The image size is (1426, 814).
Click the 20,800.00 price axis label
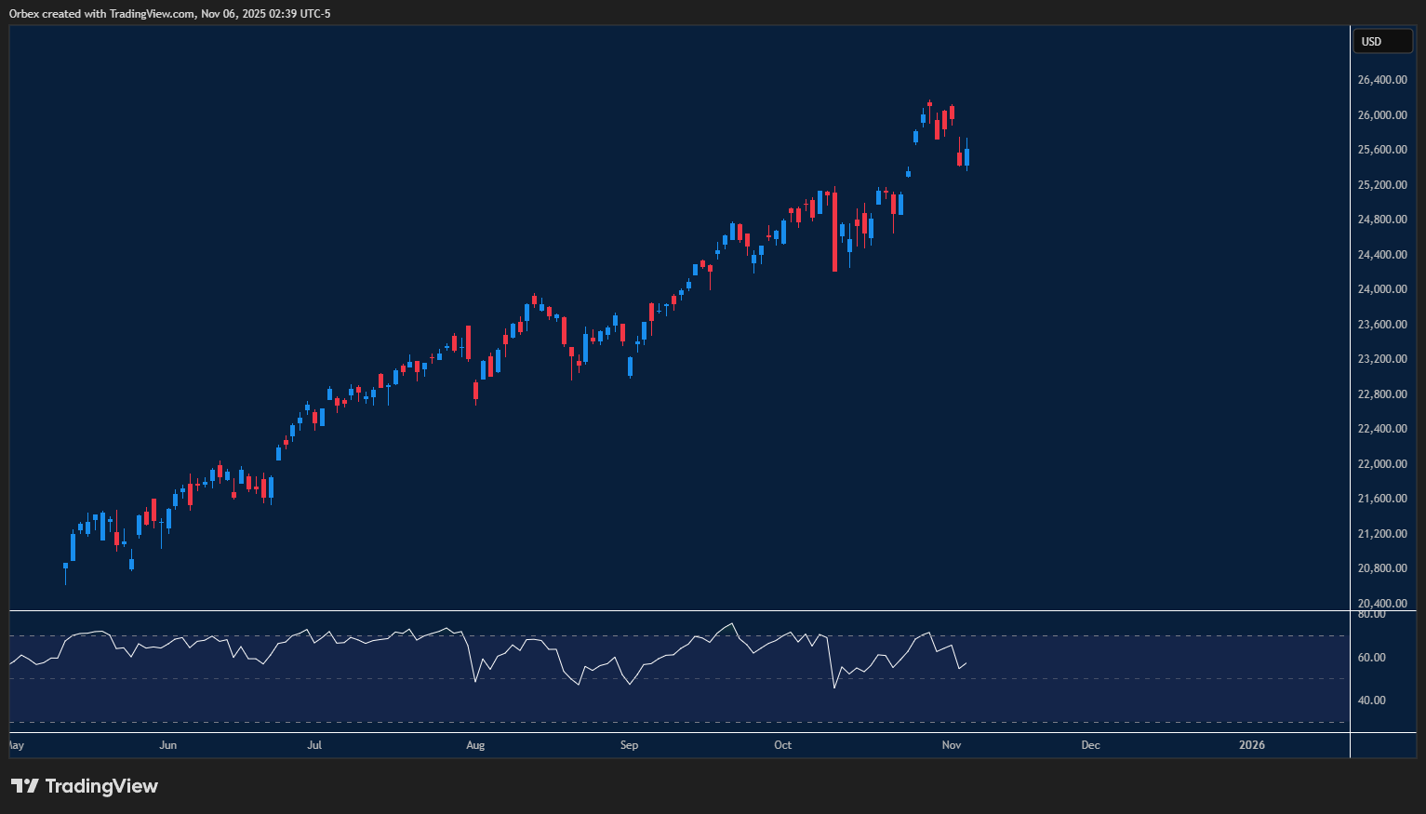1381,568
